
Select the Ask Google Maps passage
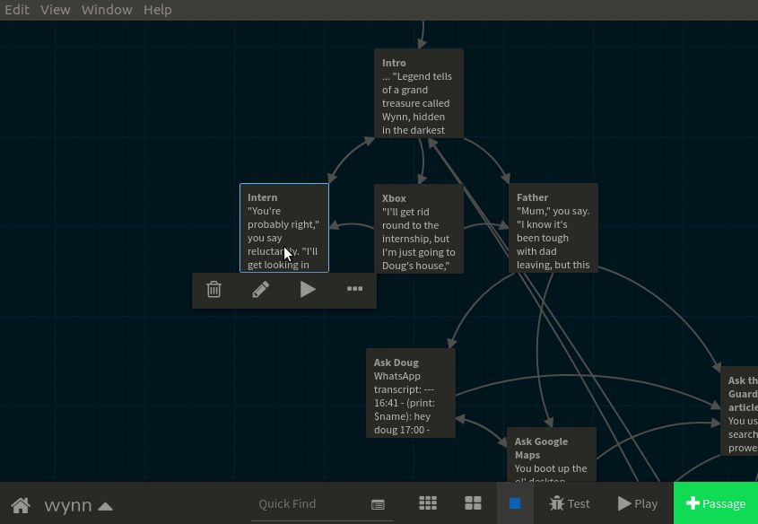pos(552,454)
